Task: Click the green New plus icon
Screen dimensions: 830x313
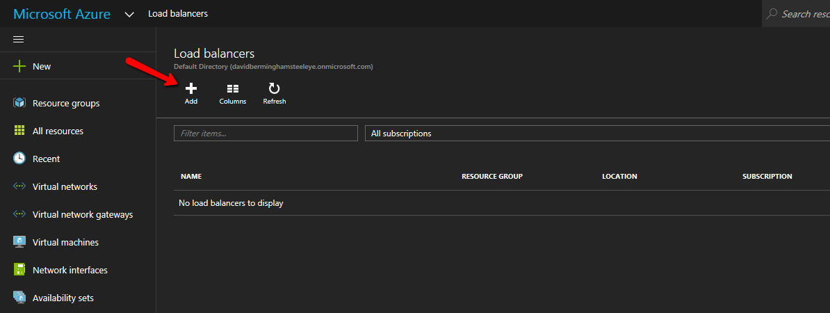Action: point(19,67)
